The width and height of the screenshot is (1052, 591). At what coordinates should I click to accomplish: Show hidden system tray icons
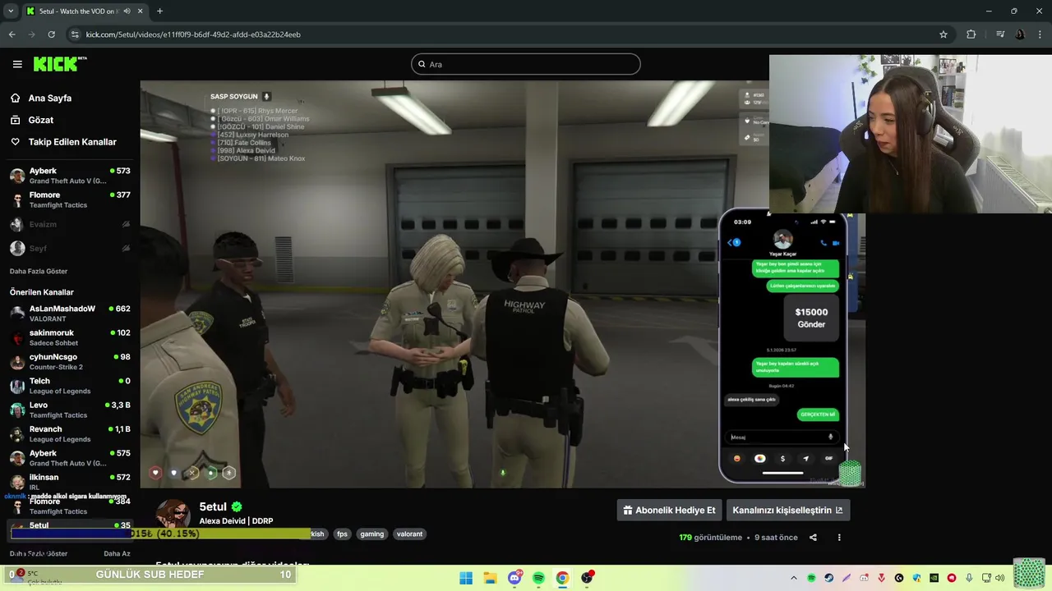point(794,578)
